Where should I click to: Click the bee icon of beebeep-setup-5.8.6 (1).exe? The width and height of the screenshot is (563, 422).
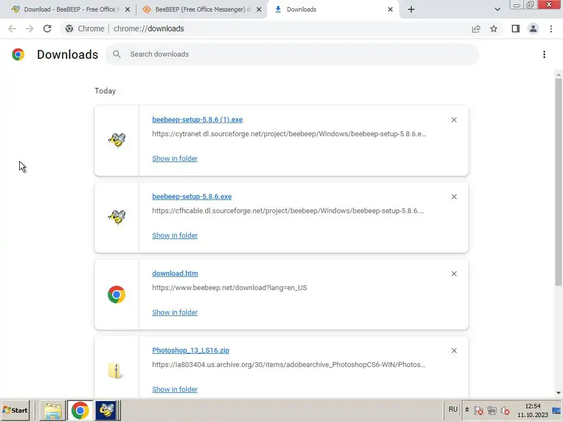tap(117, 140)
